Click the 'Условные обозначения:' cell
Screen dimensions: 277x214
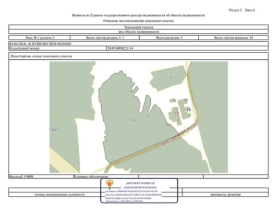106,176
